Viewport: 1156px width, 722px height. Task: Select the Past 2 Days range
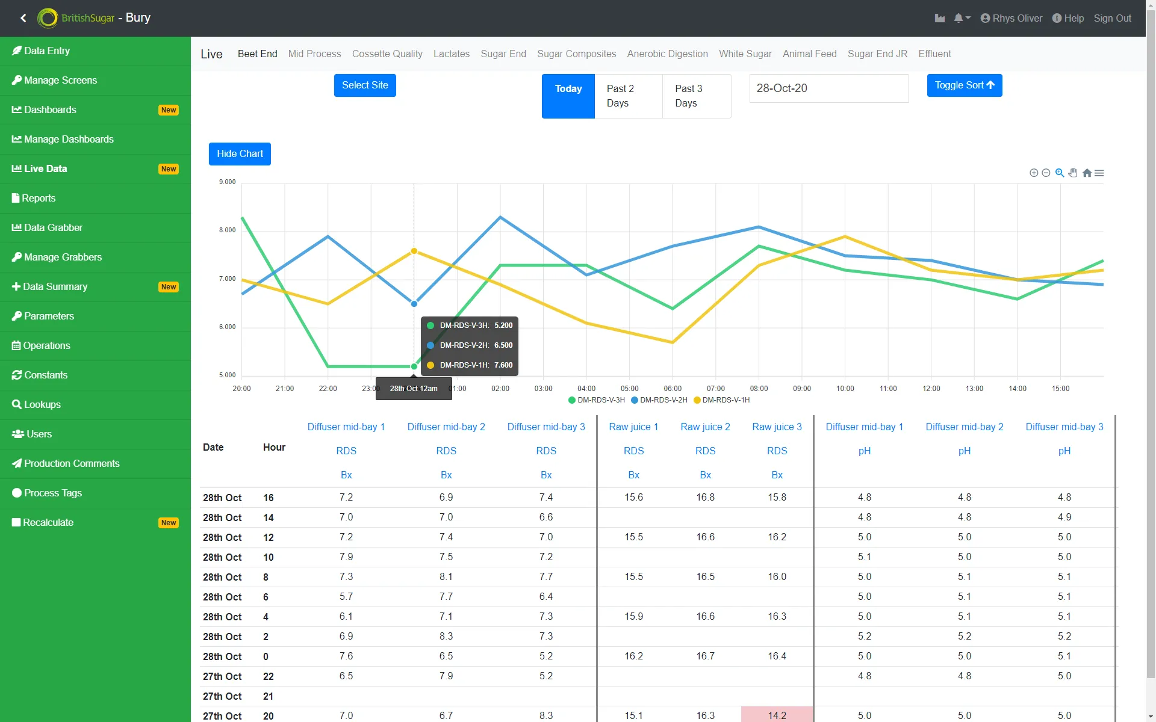(x=629, y=96)
